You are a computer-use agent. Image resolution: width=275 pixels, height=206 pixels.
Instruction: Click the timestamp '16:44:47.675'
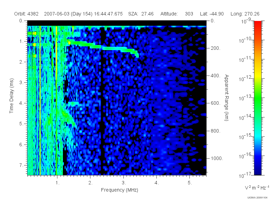coord(108,14)
